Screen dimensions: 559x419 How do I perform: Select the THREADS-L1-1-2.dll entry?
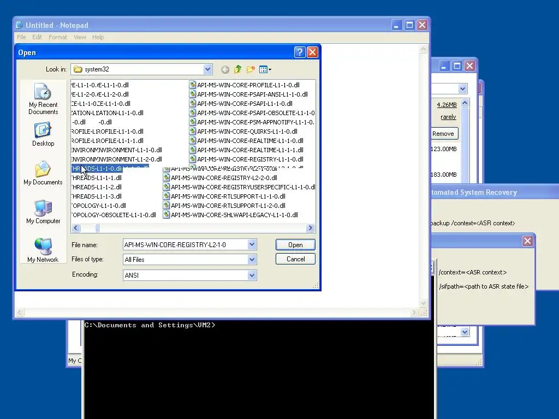click(x=97, y=187)
